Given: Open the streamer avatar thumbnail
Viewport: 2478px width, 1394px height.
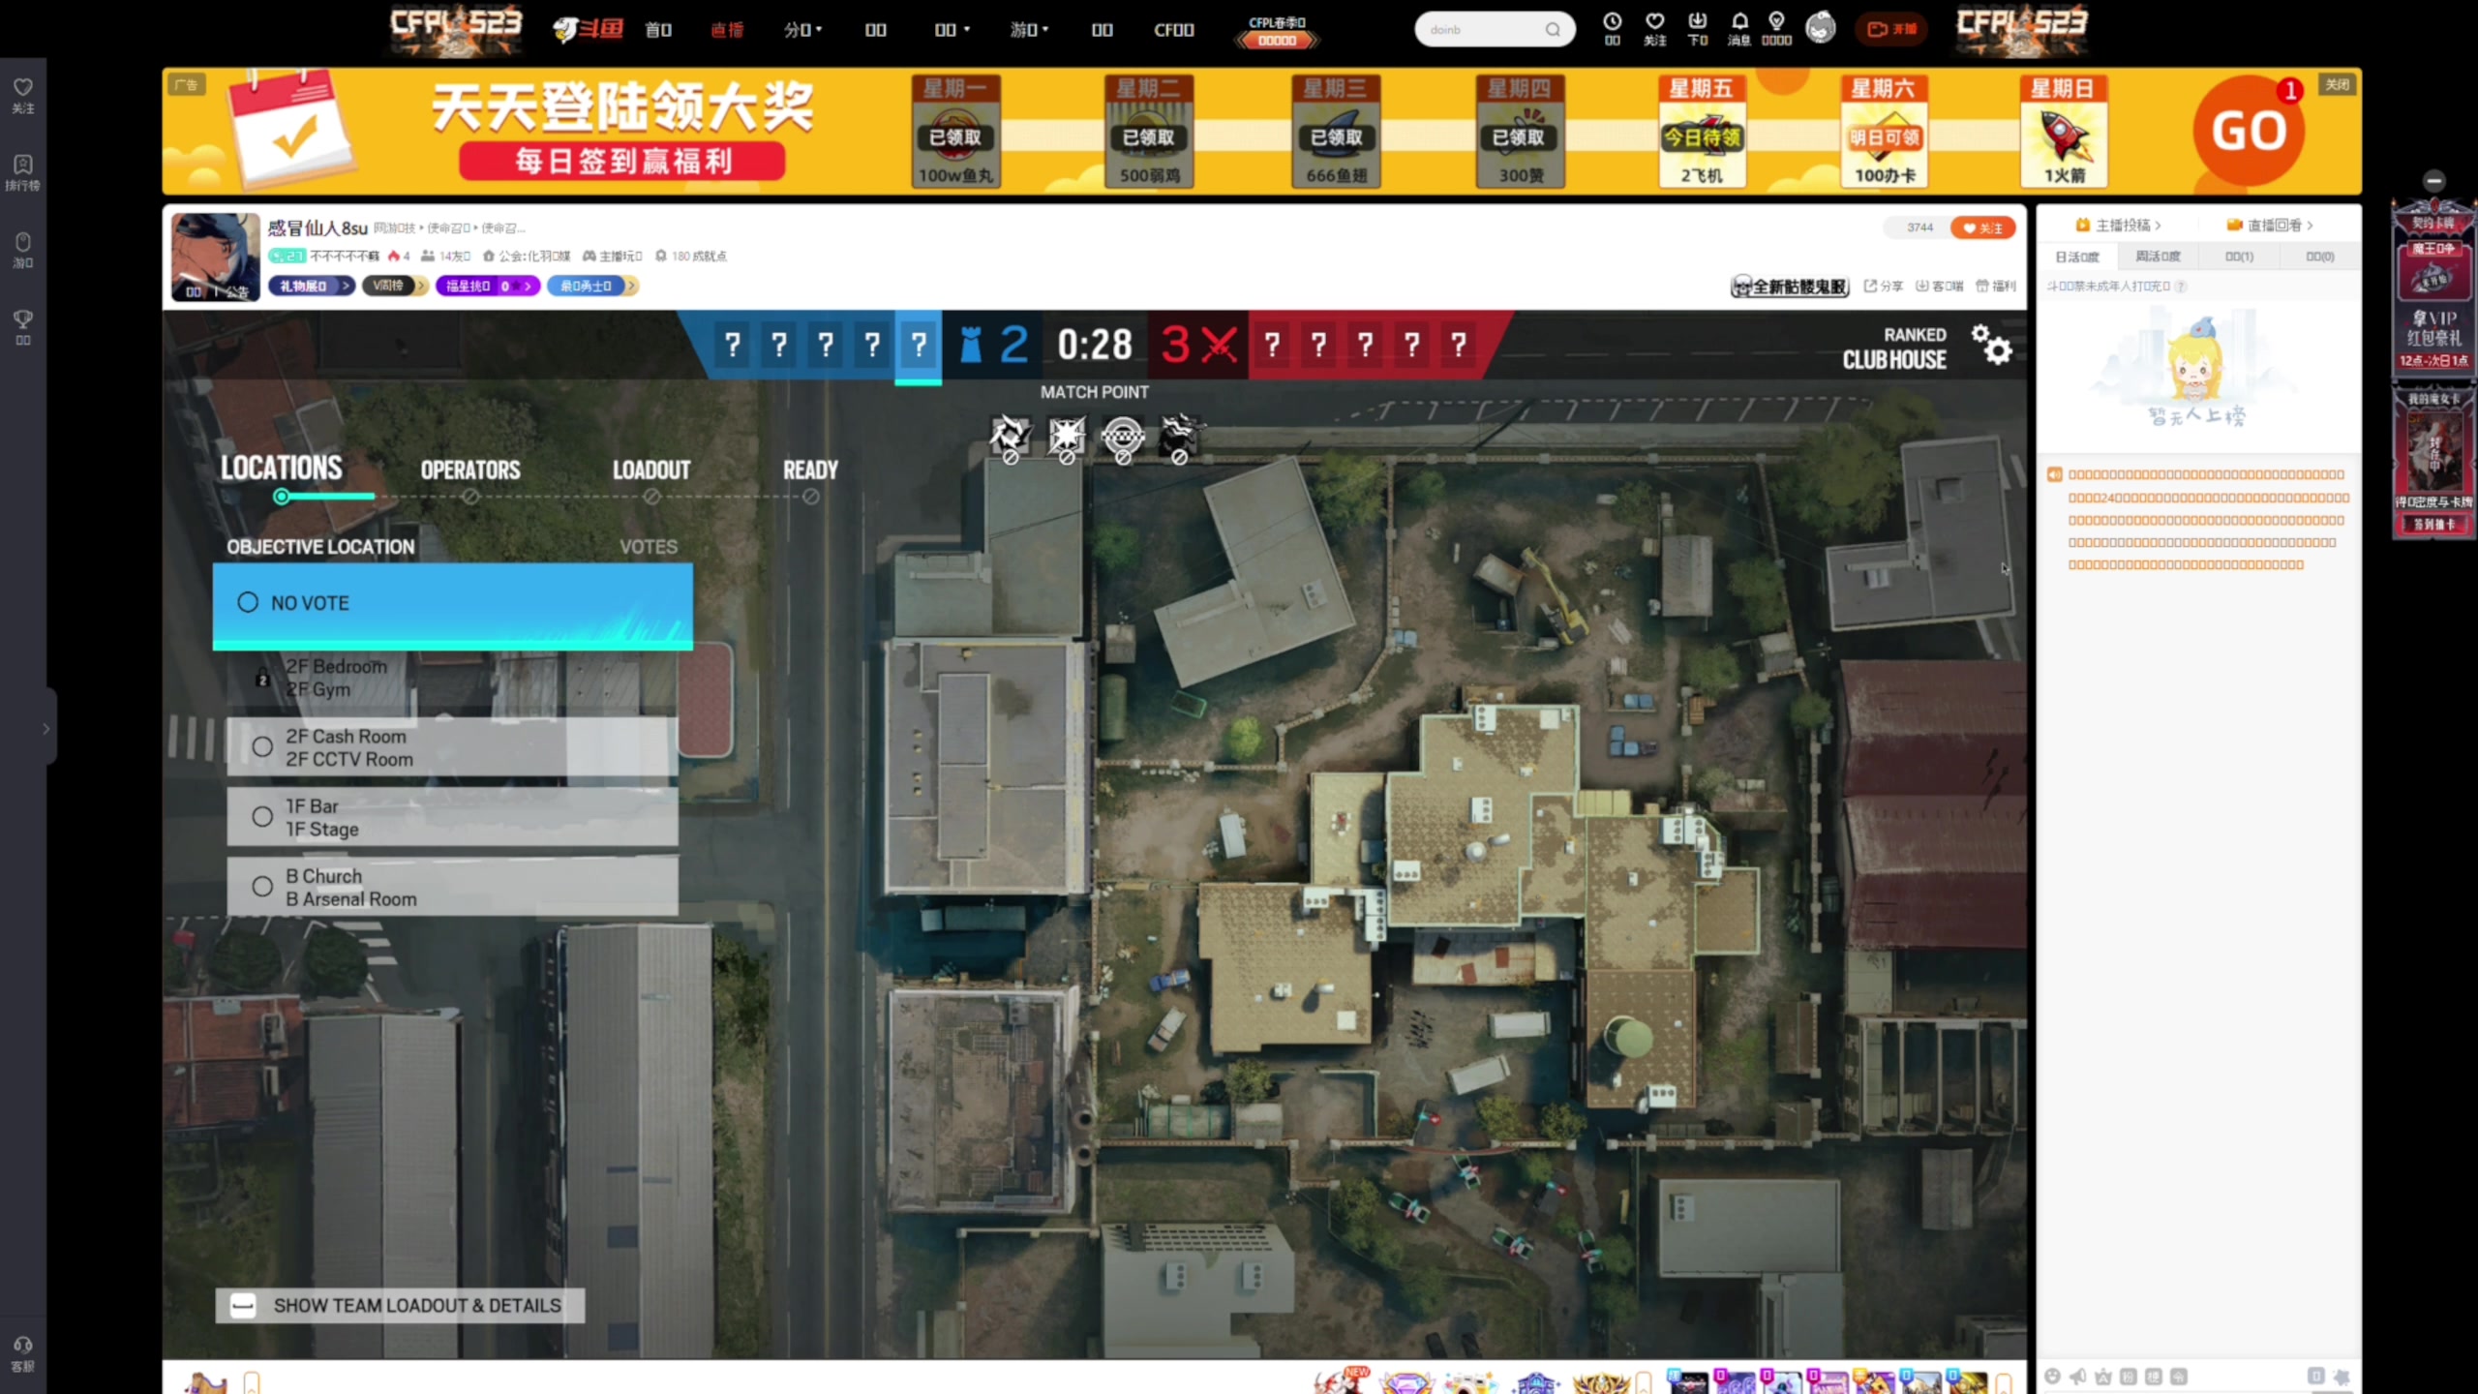Looking at the screenshot, I should [215, 257].
